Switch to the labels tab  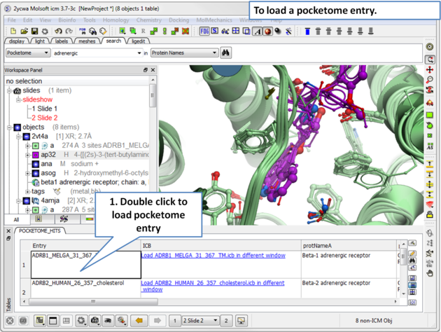(62, 41)
